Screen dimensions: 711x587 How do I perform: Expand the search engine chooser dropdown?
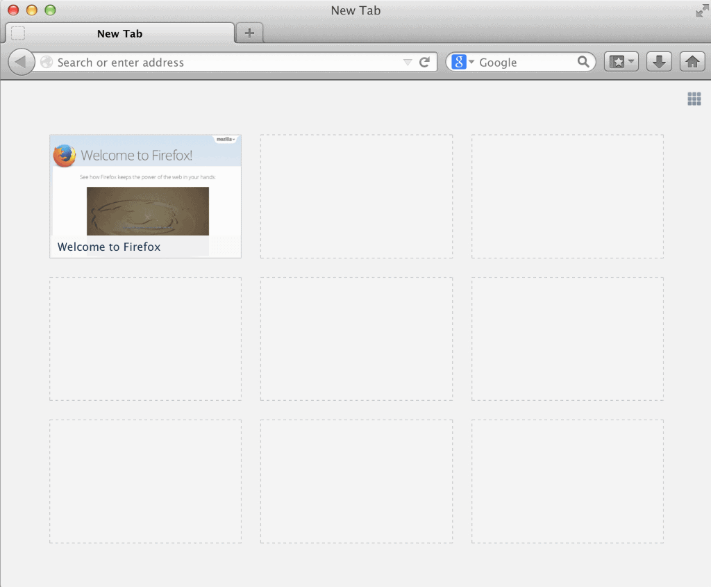tap(471, 62)
